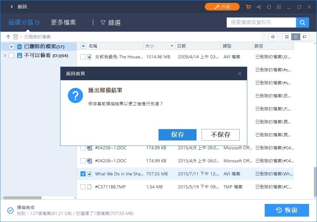This screenshot has height=222, width=317.
Task: Expand the 不可以偷看 (D:) tree node
Action: 5,55
